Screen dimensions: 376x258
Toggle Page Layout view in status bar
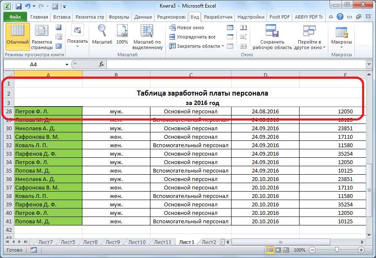point(278,250)
